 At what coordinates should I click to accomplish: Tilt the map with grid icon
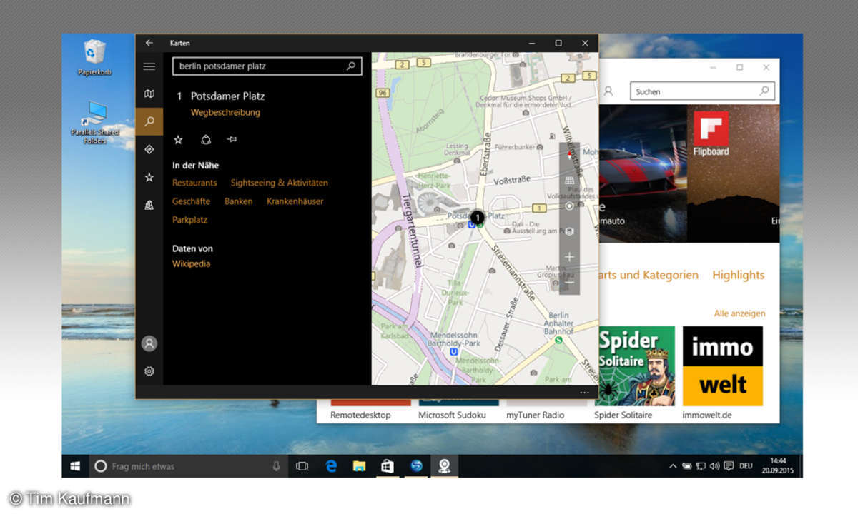[x=569, y=181]
